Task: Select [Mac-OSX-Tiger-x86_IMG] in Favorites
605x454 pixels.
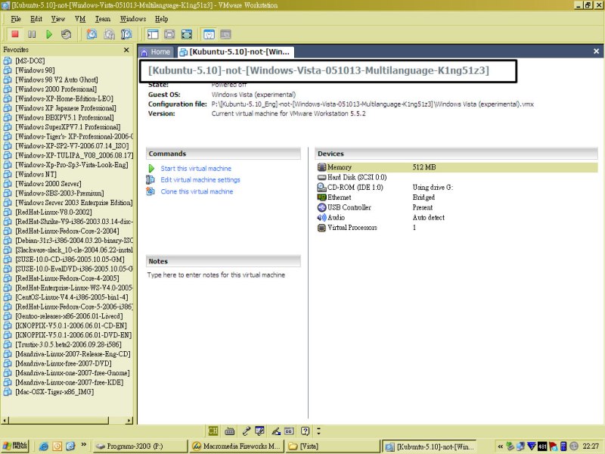Action: tap(54, 392)
